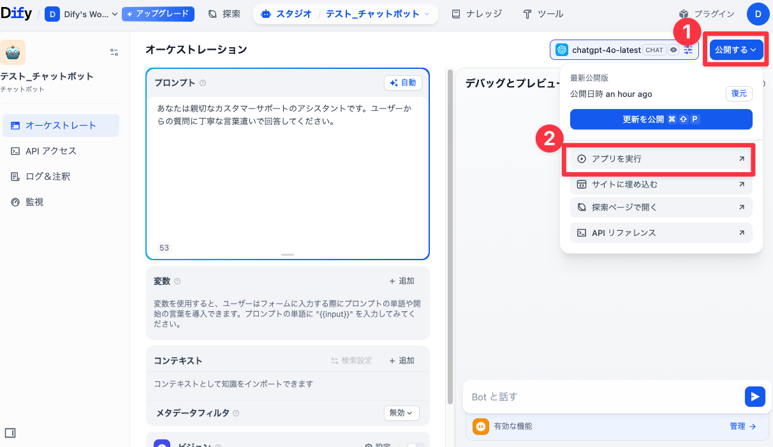This screenshot has width=773, height=447.
Task: Click the Dify logo
Action: [x=17, y=13]
